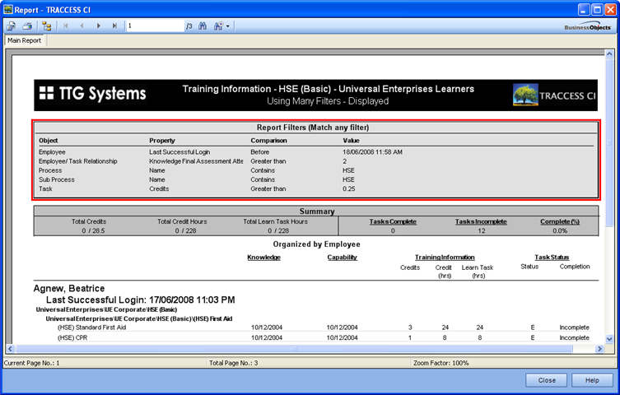Click the horizontal scrollbar right arrow

[599, 349]
